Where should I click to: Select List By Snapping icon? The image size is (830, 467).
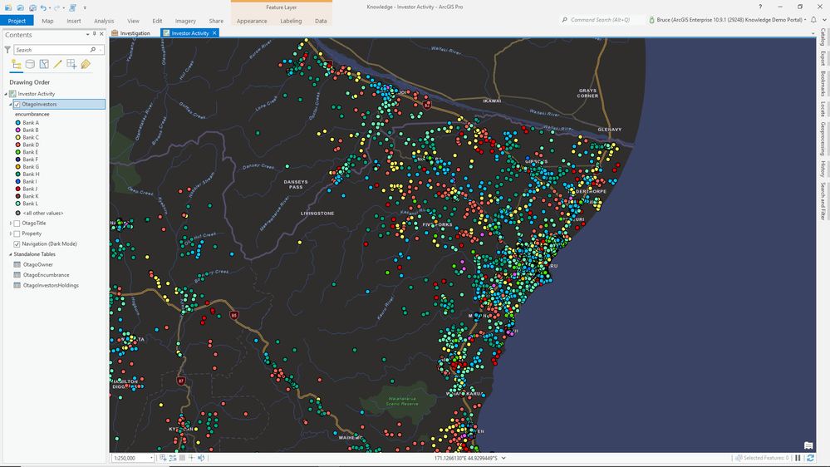71,64
